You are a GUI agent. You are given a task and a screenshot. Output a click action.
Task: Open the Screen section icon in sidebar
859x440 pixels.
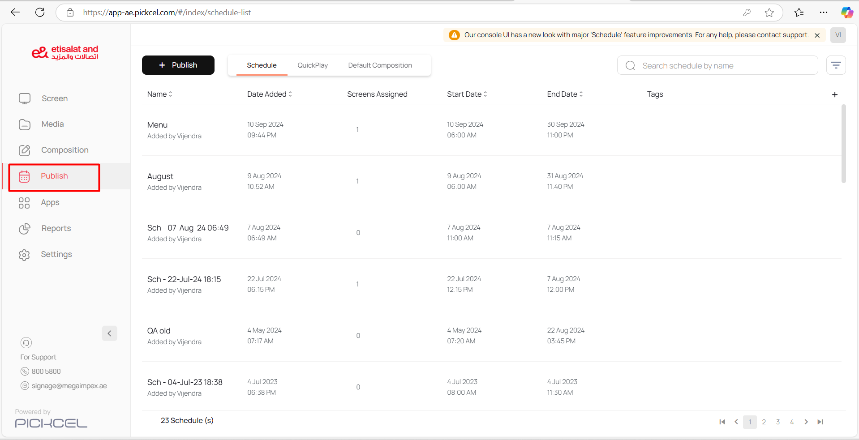(25, 98)
